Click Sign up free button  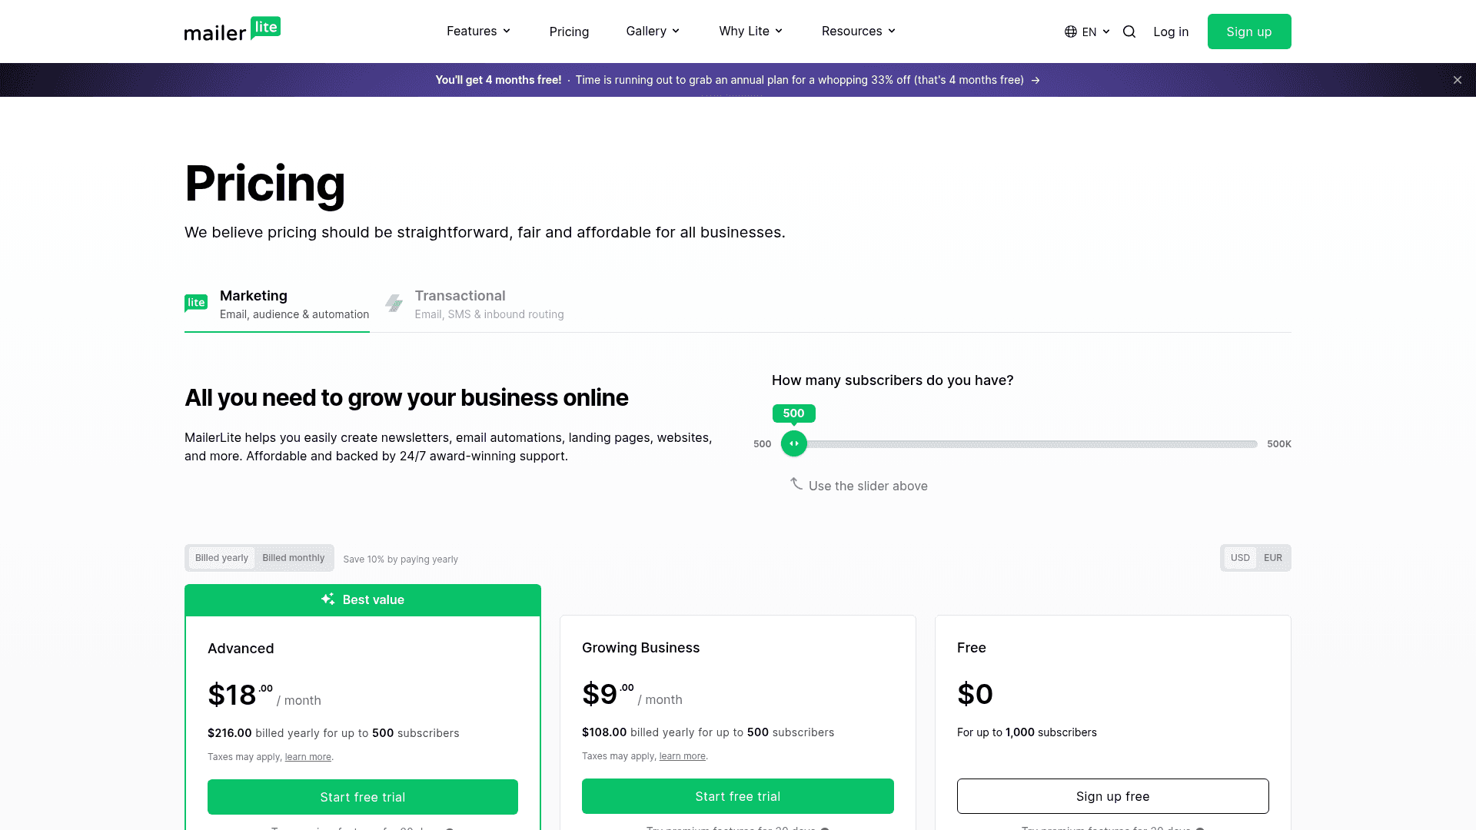coord(1112,795)
